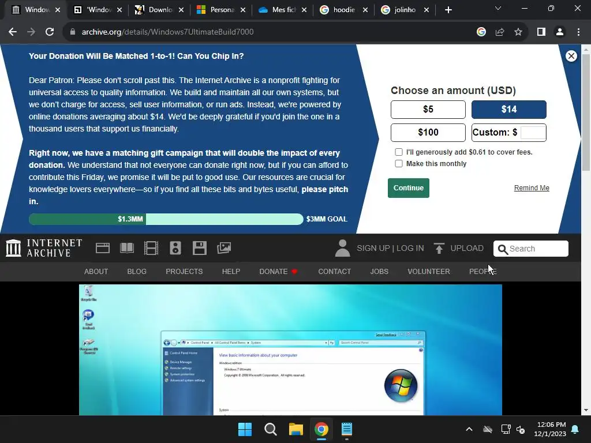This screenshot has height=443, width=591.
Task: Open the BLOG menu item
Action: pos(137,272)
